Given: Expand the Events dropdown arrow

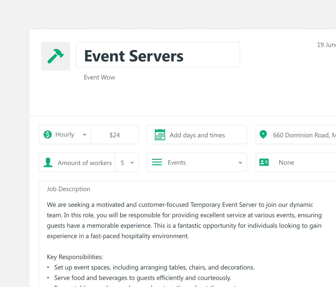Looking at the screenshot, I should coord(240,163).
